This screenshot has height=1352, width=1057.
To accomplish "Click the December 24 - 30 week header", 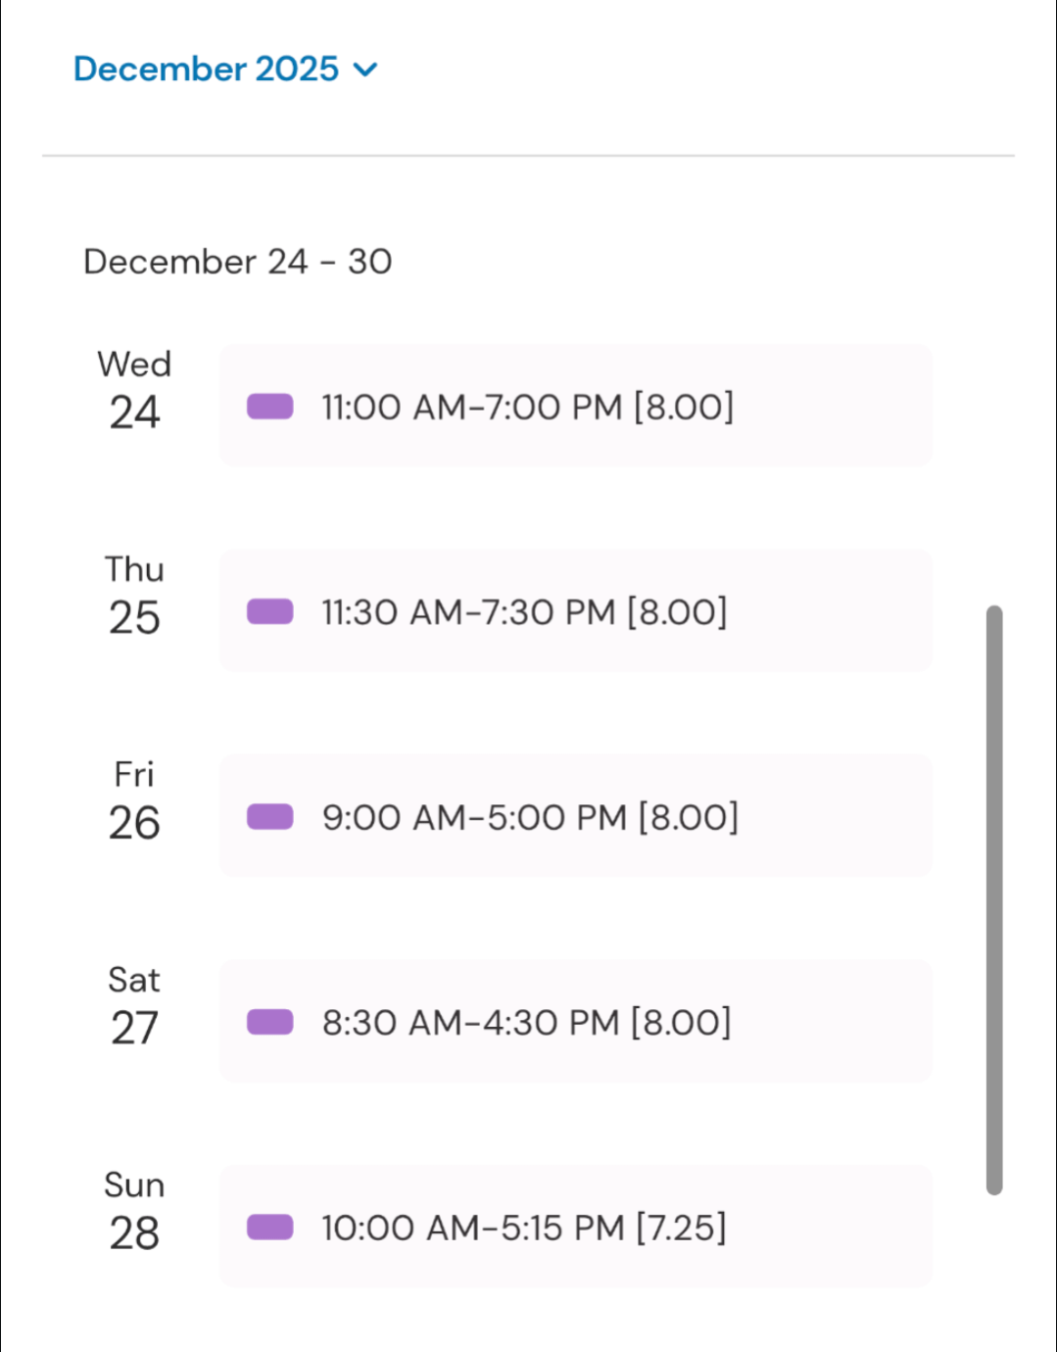I will [x=238, y=262].
